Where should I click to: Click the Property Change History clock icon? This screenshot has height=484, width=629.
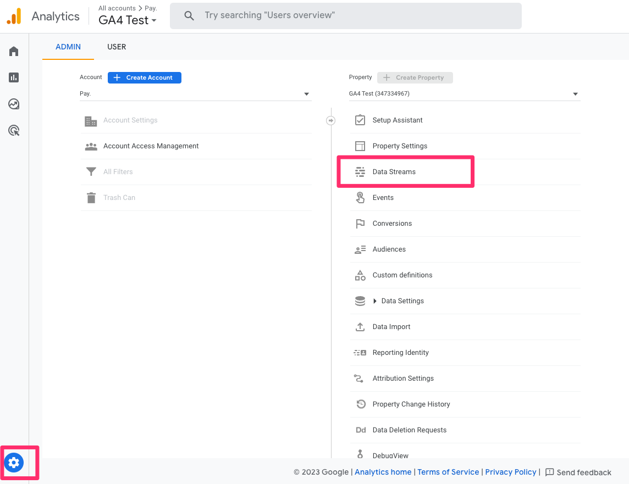point(361,404)
